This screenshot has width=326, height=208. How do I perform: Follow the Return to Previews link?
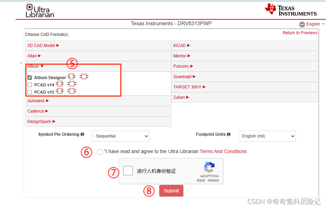[x=300, y=33]
